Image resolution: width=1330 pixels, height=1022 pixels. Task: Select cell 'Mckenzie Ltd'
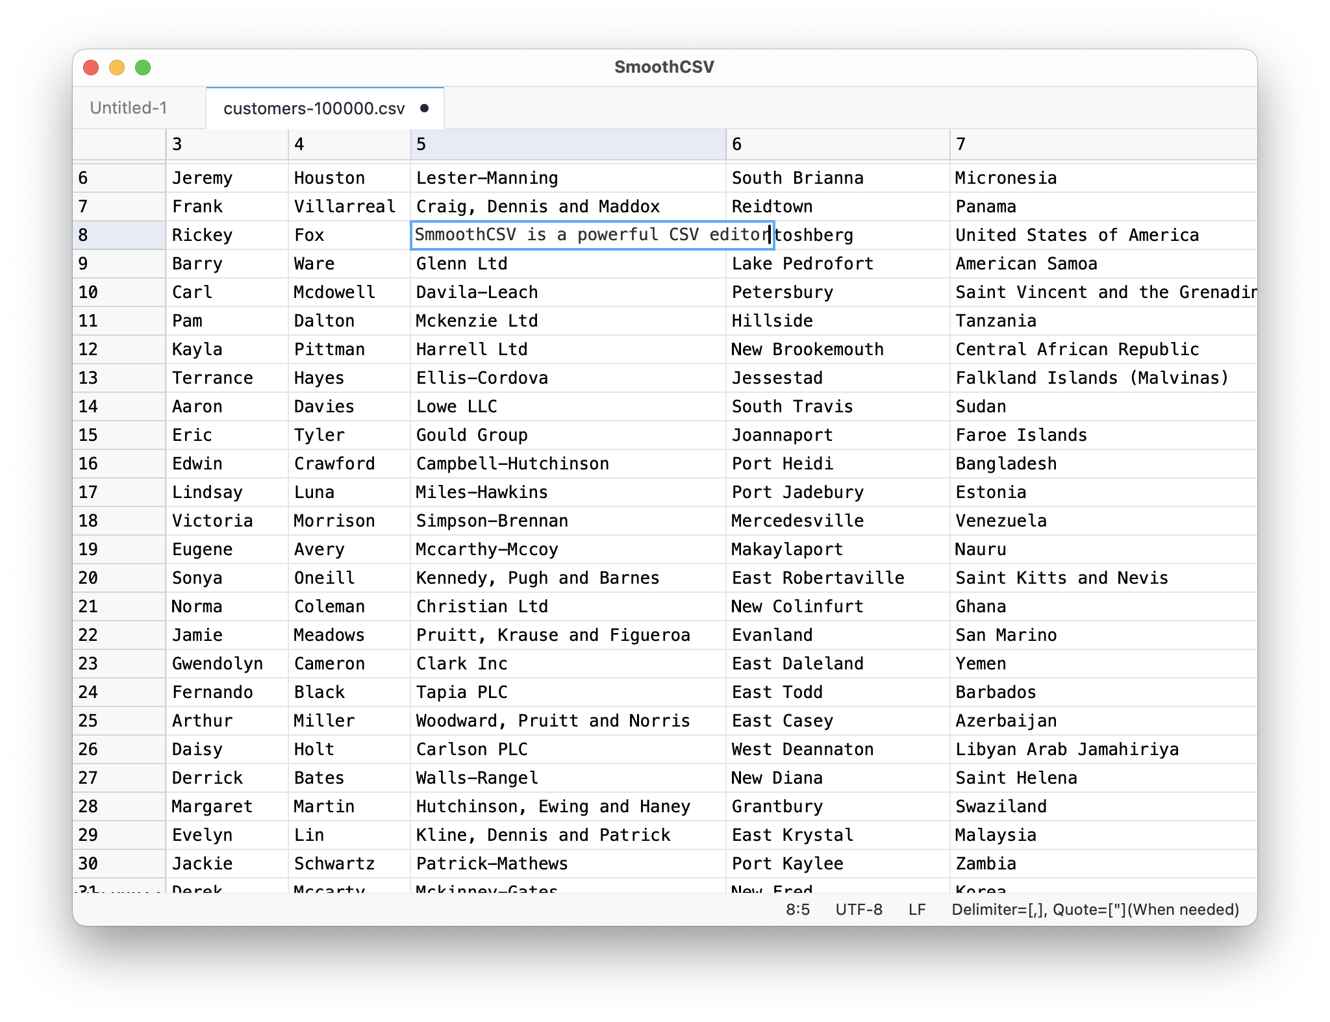click(x=568, y=321)
